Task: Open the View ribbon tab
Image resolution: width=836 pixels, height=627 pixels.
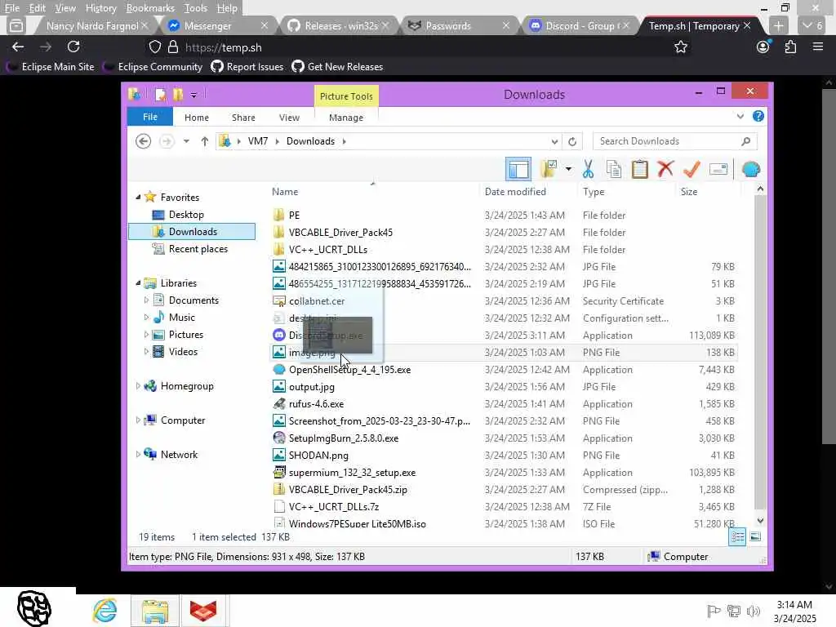Action: click(289, 118)
